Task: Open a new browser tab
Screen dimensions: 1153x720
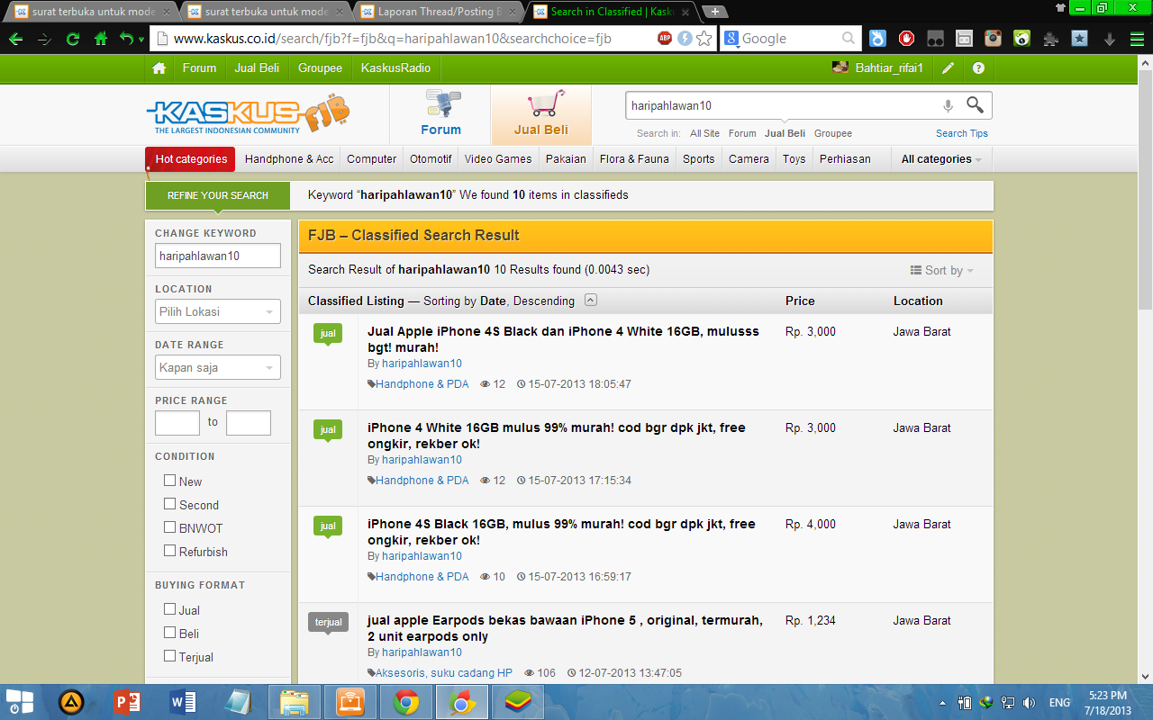Action: tap(715, 12)
